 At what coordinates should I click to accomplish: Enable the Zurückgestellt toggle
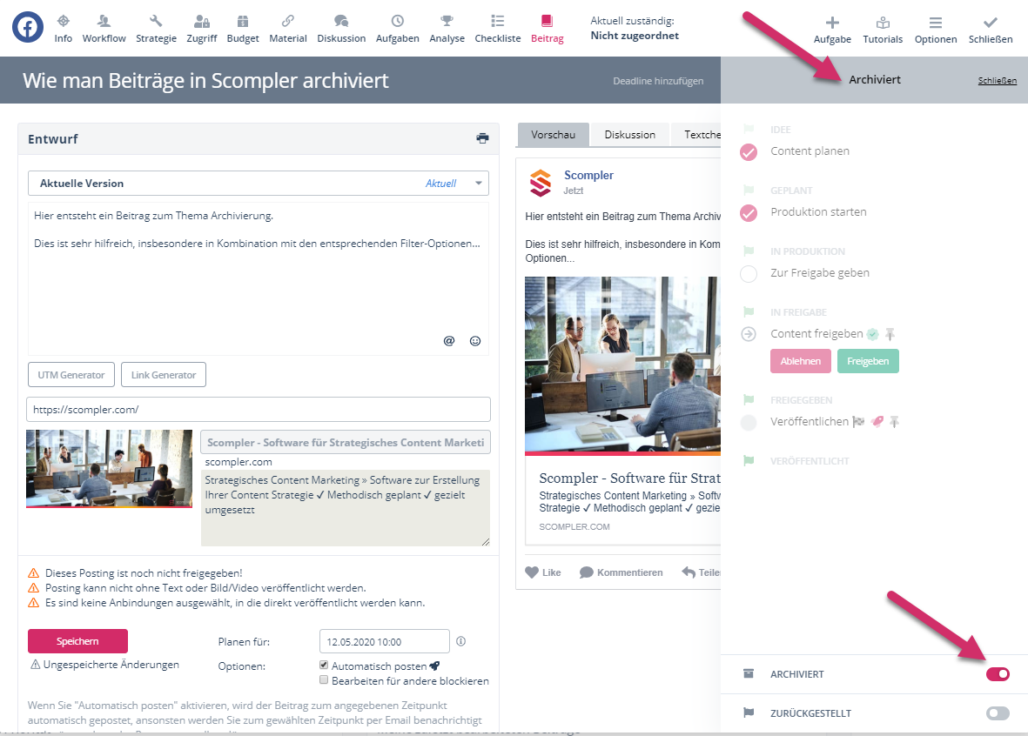pos(998,713)
